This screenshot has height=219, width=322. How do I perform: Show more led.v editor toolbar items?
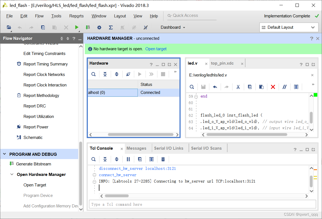point(313,85)
